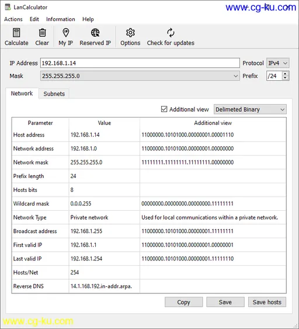The width and height of the screenshot is (299, 329).
Task: Open the Help menu
Action: pos(88,19)
